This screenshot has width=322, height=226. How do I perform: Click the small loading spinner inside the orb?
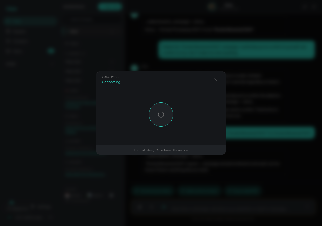click(x=161, y=115)
